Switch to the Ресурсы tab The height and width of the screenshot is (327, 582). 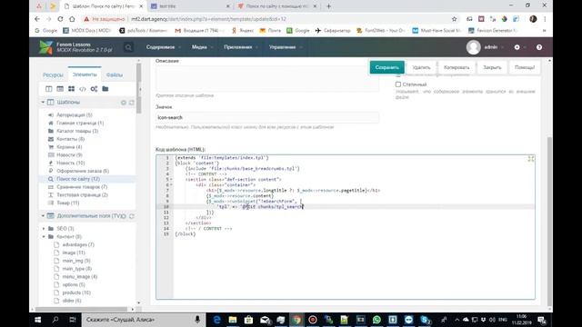53,74
